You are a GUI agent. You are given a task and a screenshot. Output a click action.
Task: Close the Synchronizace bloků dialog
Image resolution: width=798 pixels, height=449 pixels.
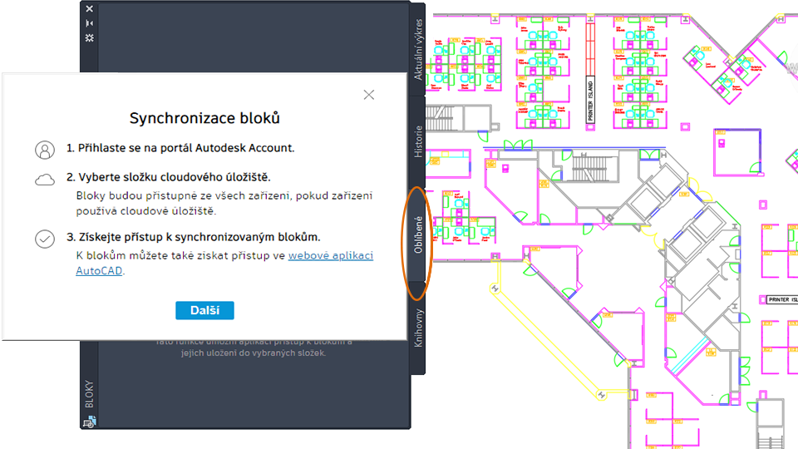(x=369, y=95)
